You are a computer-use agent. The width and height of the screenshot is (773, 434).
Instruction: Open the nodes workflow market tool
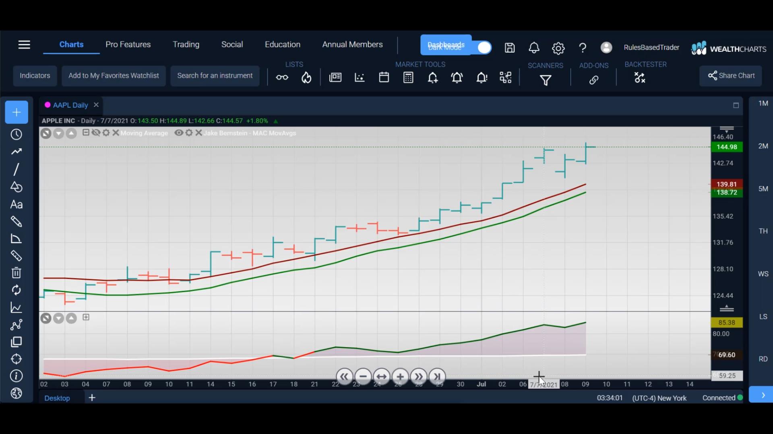point(506,78)
